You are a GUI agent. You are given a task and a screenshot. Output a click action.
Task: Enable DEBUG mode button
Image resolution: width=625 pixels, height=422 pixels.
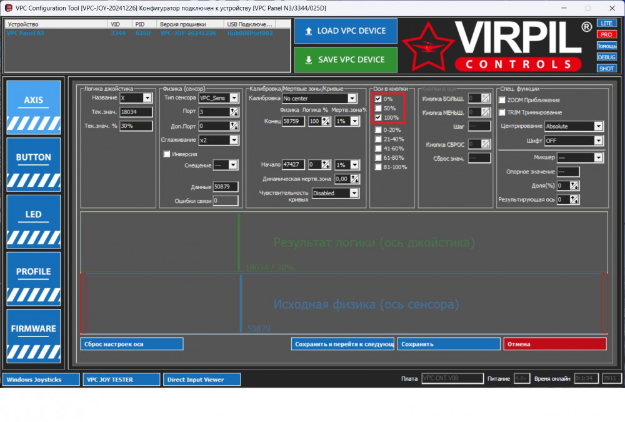click(x=607, y=57)
